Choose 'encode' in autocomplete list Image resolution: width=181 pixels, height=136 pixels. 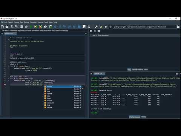63,100
